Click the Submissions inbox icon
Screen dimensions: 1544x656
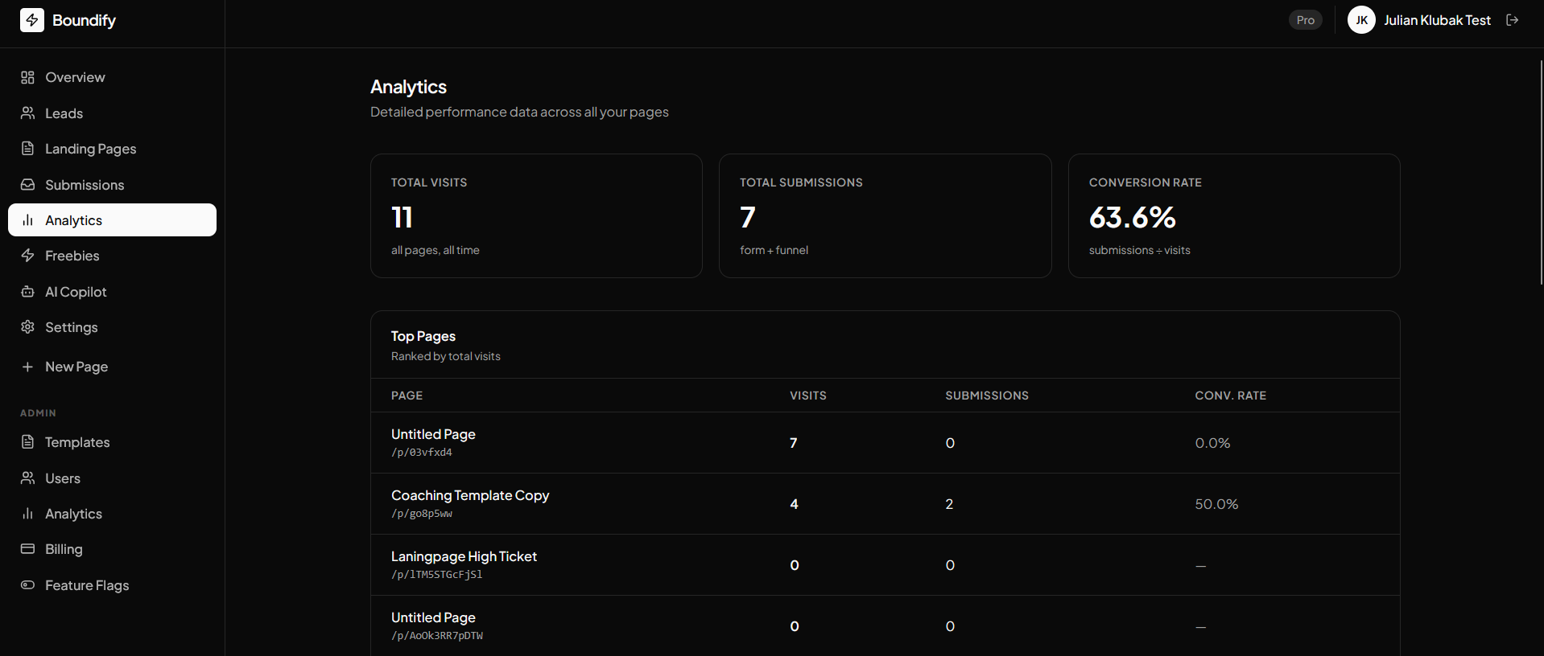click(27, 185)
